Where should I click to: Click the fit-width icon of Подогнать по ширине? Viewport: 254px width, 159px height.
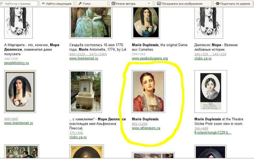point(217,3)
